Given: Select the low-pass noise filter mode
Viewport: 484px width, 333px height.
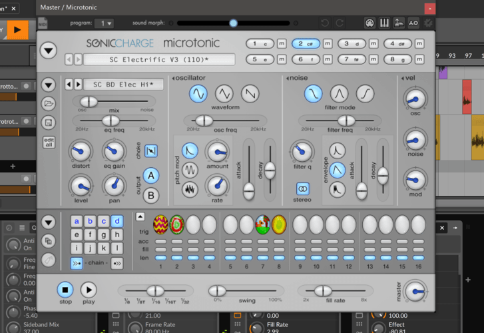Looking at the screenshot, I should click(x=314, y=94).
